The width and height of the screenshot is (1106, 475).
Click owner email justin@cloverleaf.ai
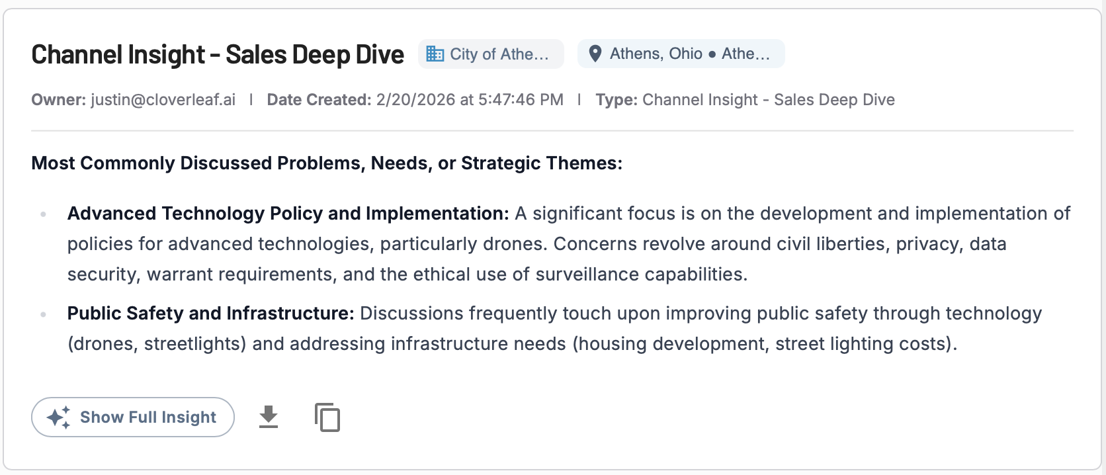point(163,100)
